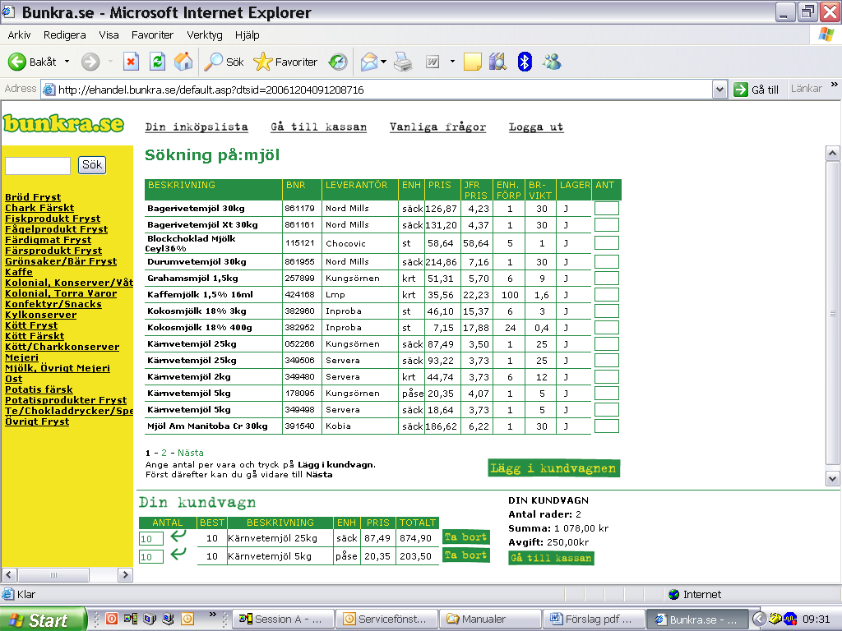Open Ost category

click(13, 379)
